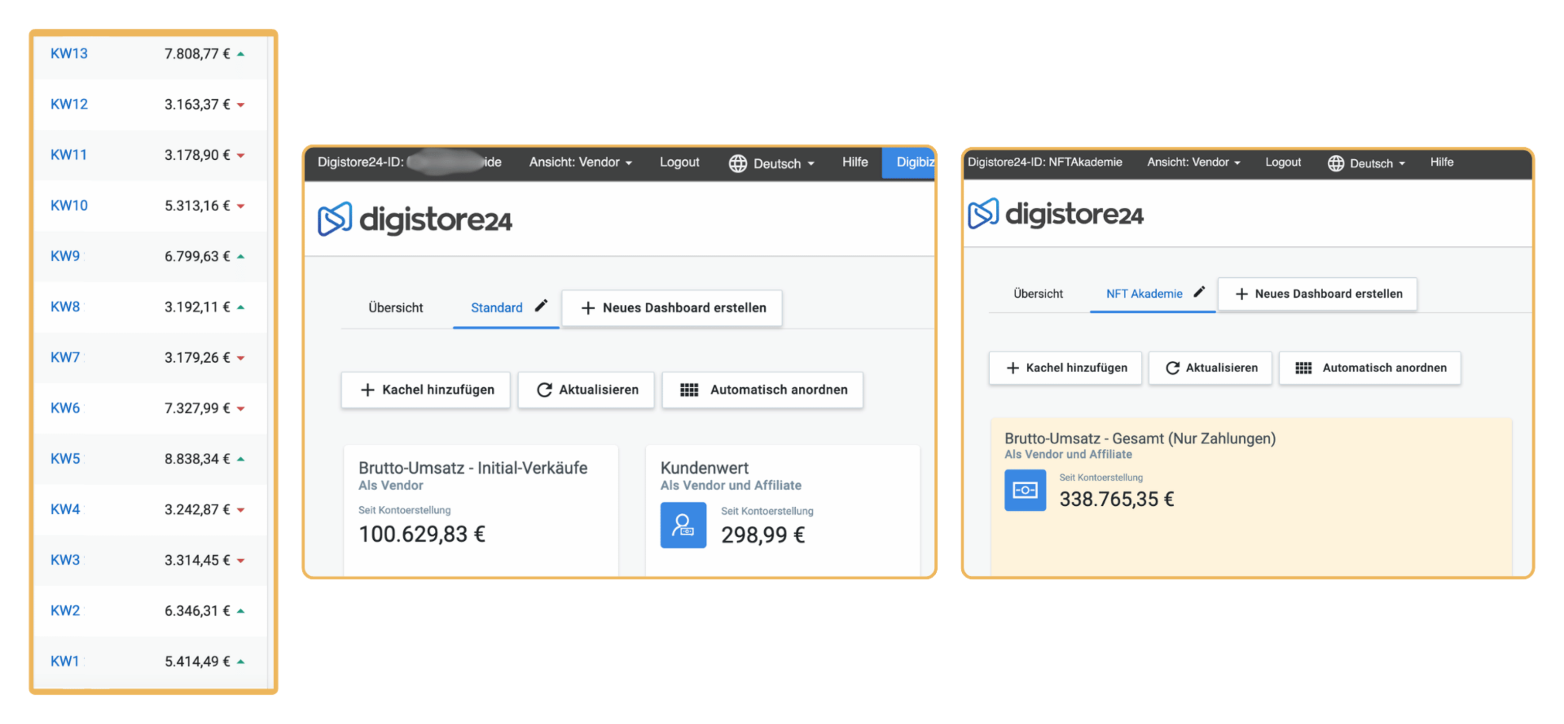Click the 6.799,63 € amount in KW9 row
The width and height of the screenshot is (1564, 724).
pyautogui.click(x=198, y=256)
